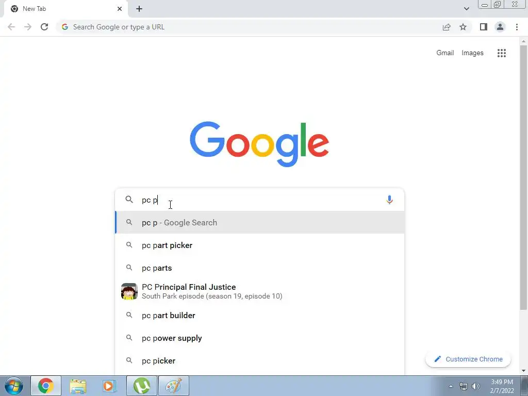Choose the 'pc parts' suggestion
Screen dimensions: 528x396
259,268
